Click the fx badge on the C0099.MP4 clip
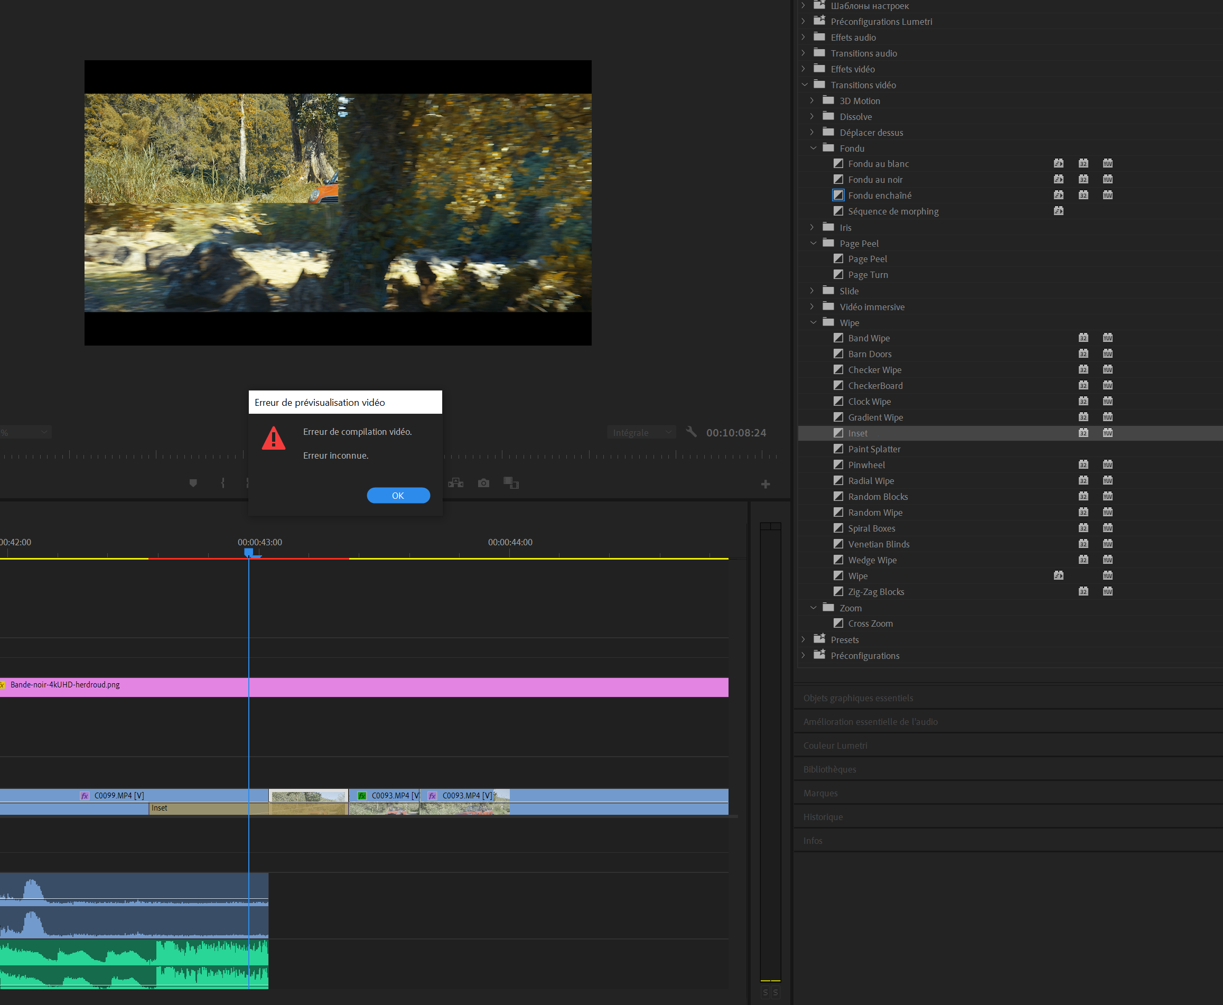Image resolution: width=1223 pixels, height=1005 pixels. point(84,795)
